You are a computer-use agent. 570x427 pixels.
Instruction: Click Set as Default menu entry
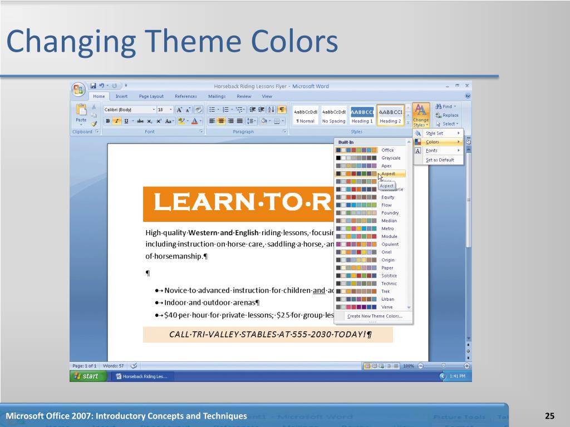440,160
